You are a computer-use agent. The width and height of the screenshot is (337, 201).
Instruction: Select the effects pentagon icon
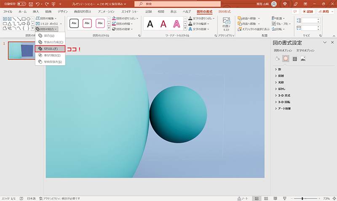pos(286,58)
